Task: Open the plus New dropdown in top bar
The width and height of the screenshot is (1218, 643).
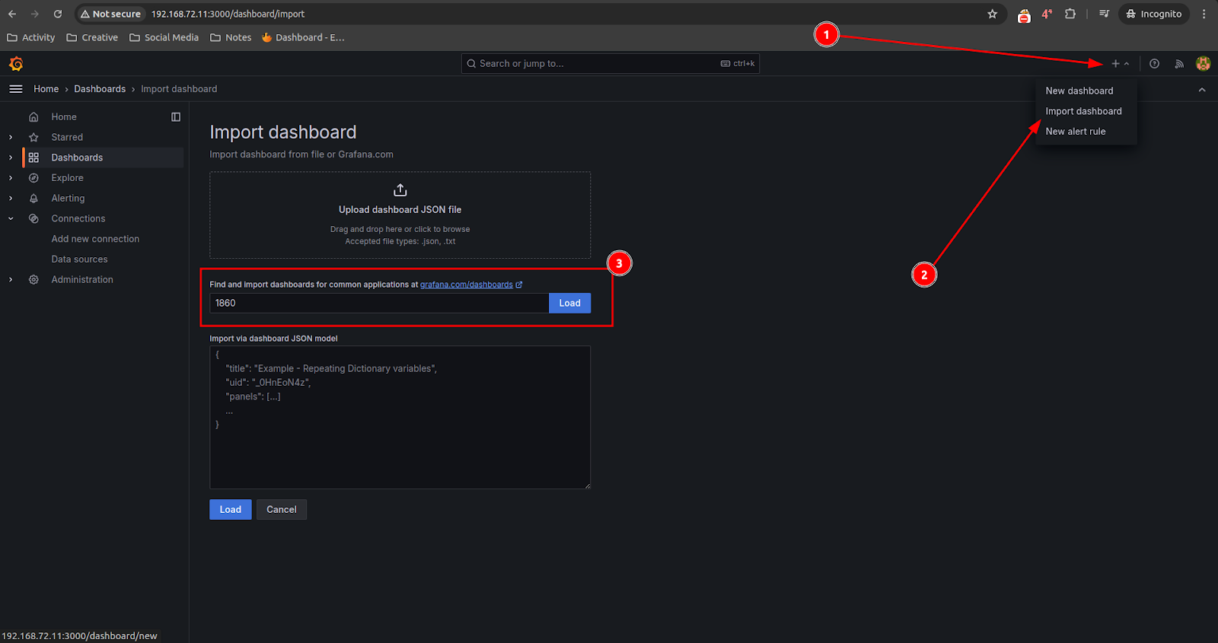Action: pyautogui.click(x=1120, y=64)
